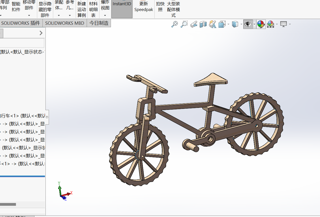Click the Apply Scene icon
This screenshot has height=217, width=320.
click(271, 24)
